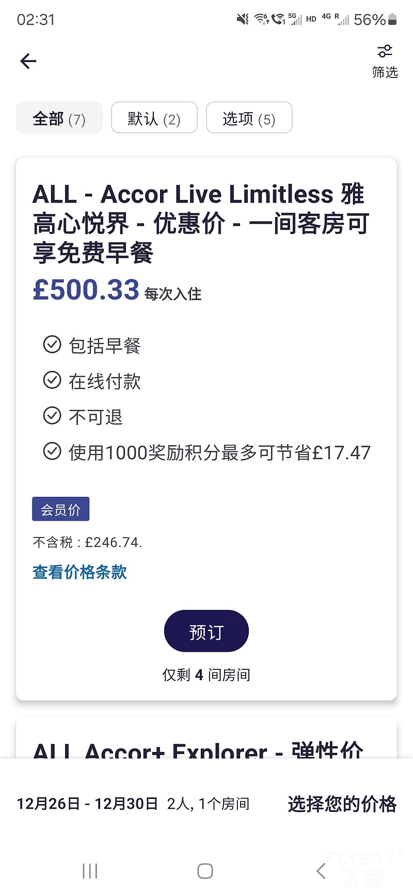
Task: Tap the check circle beside 不可退
Action: pos(52,416)
